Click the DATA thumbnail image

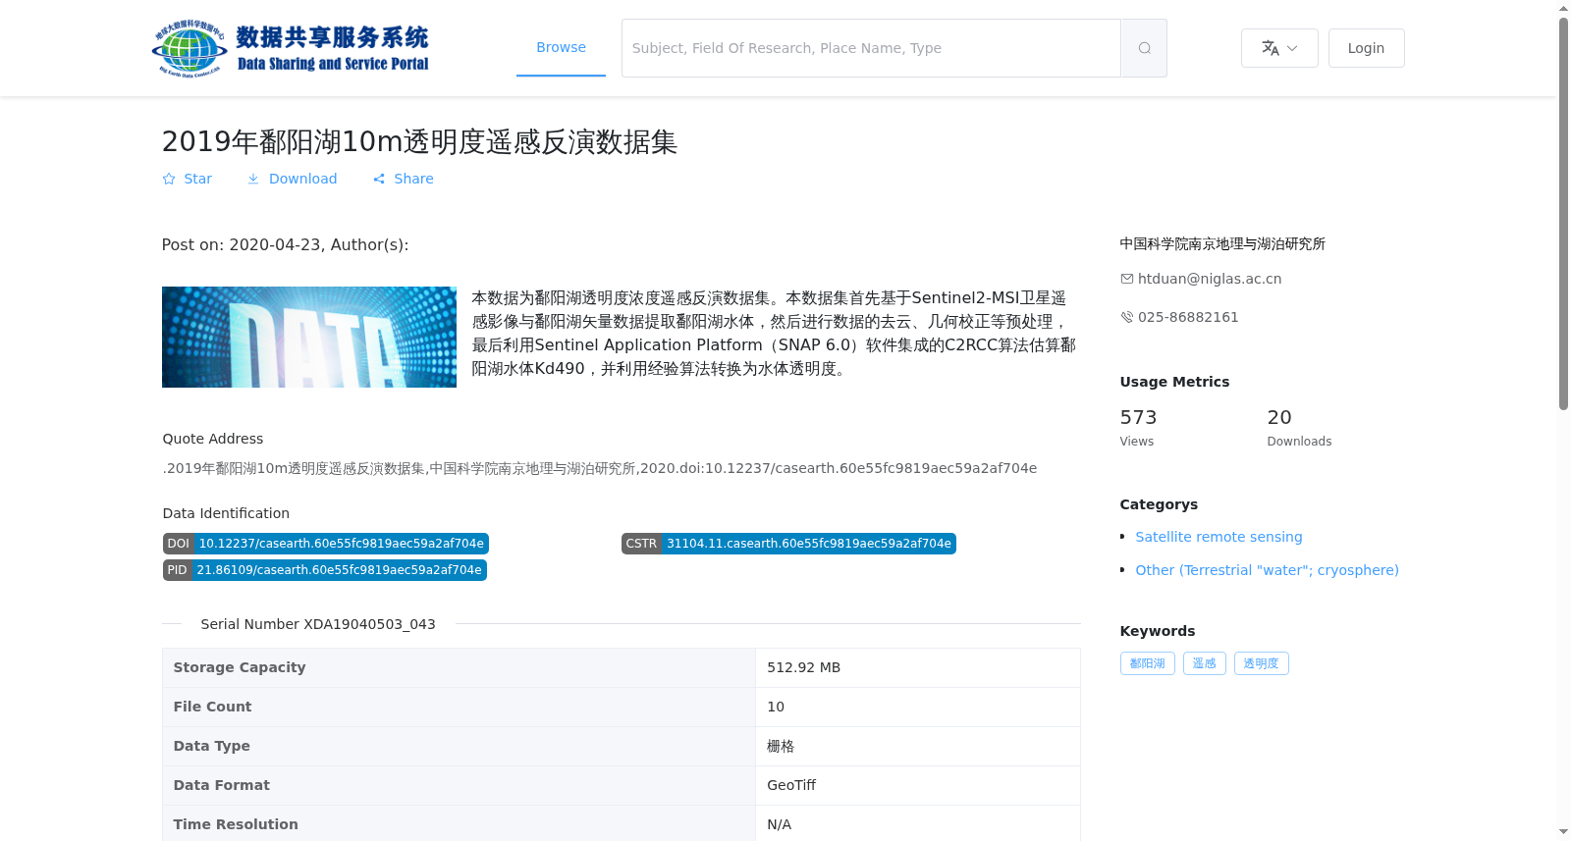click(309, 337)
